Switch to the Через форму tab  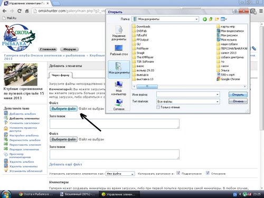(x=61, y=75)
